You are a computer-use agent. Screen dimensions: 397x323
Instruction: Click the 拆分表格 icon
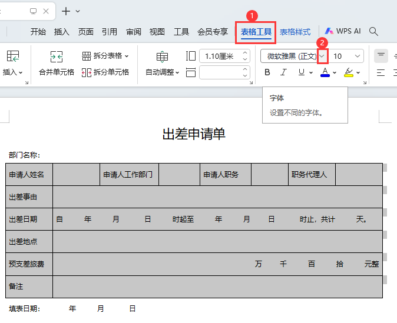87,56
